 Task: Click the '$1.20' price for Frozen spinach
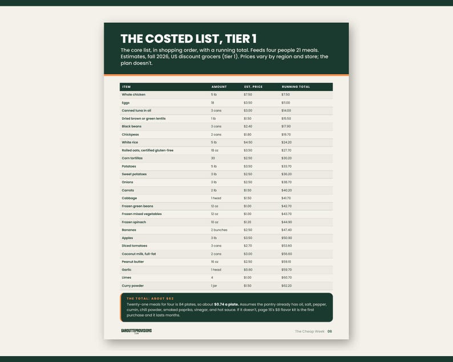point(247,222)
